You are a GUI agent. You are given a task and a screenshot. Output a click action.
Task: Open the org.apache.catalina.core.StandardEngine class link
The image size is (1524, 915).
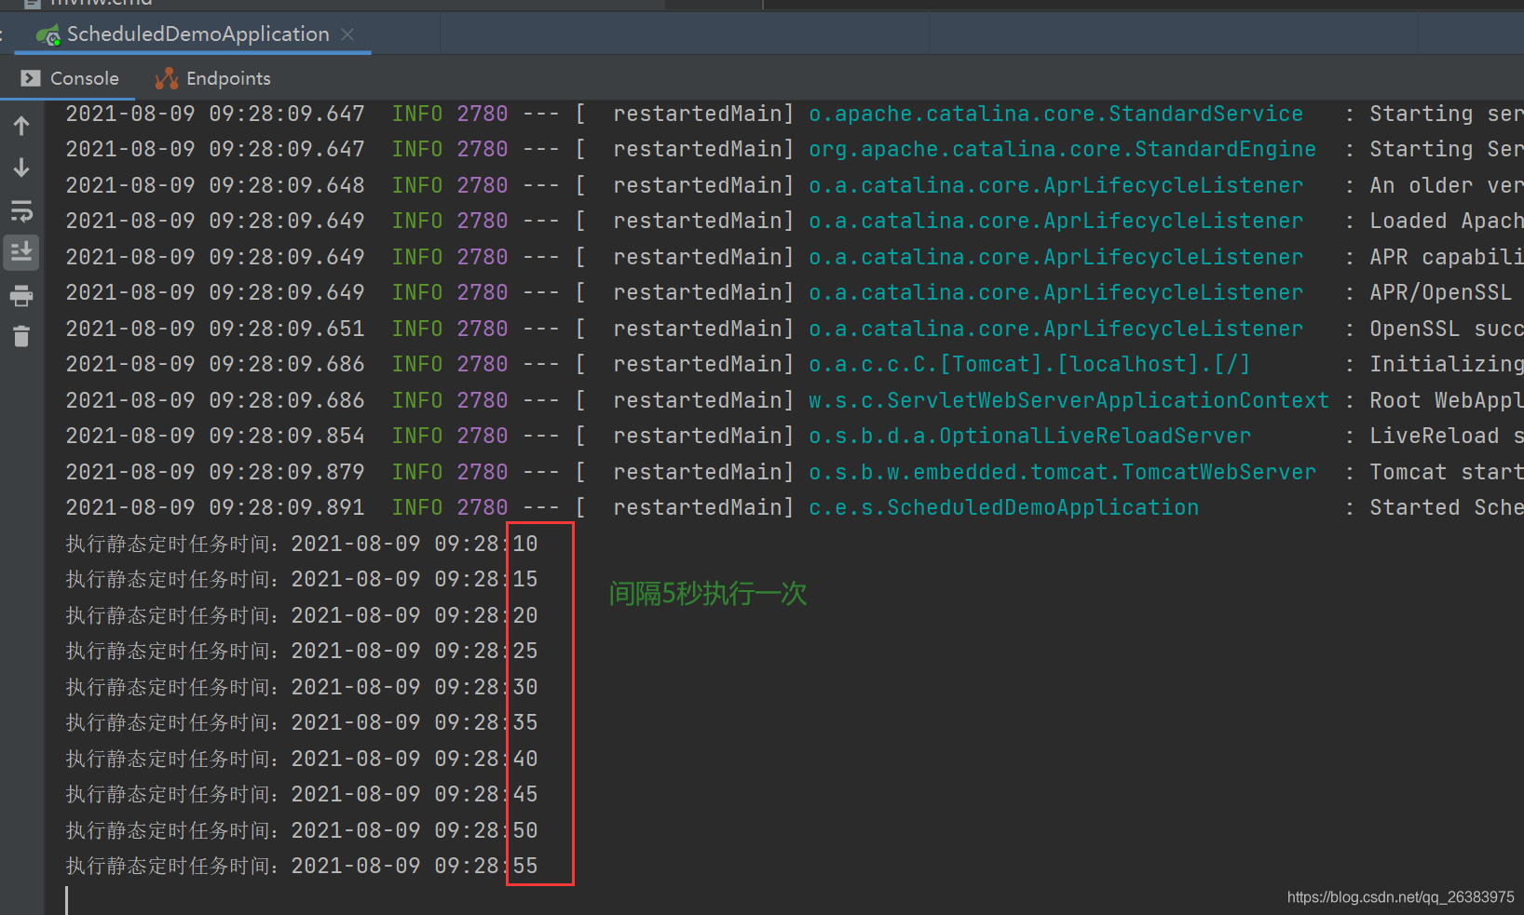click(x=1062, y=149)
